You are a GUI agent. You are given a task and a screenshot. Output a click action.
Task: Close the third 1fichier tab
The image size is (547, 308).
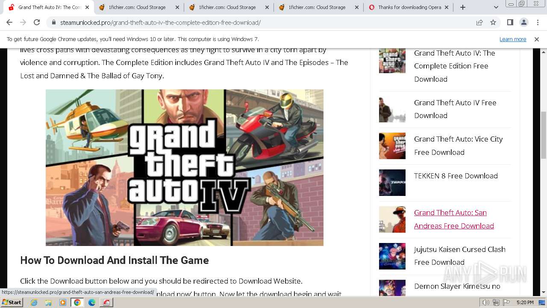pyautogui.click(x=357, y=7)
